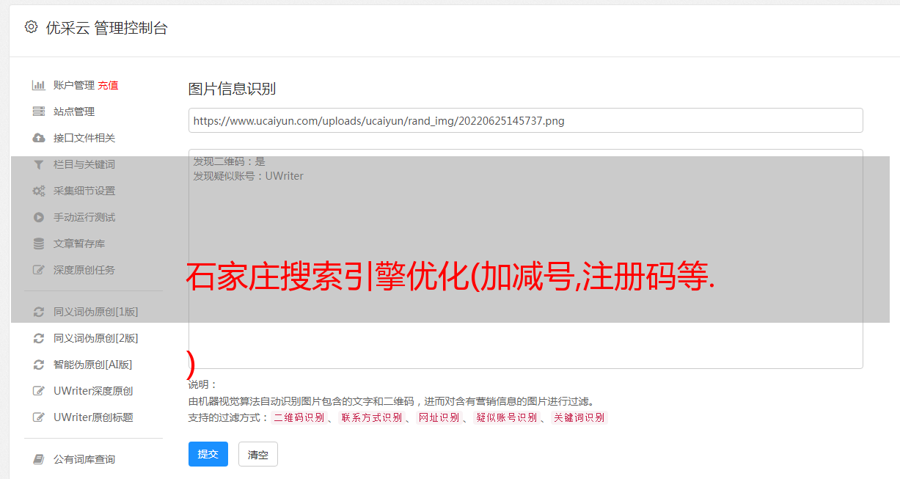Focus the image URL input field
Screen dimensions: 900x479
[525, 120]
